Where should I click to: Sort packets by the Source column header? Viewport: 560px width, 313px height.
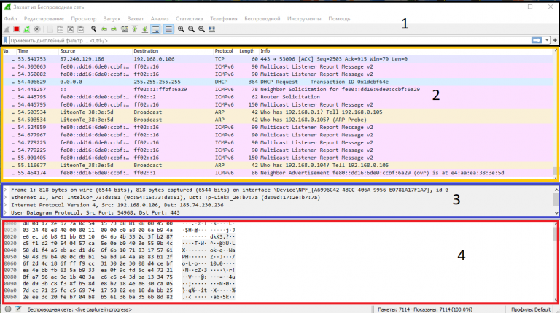[x=95, y=51]
